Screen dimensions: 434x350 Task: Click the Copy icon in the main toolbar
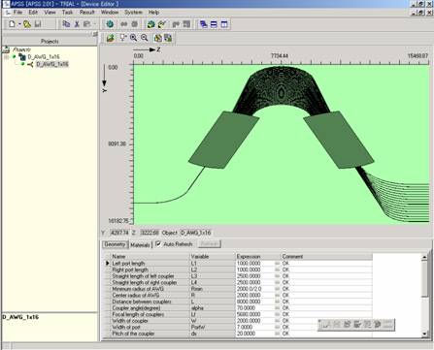coord(66,24)
